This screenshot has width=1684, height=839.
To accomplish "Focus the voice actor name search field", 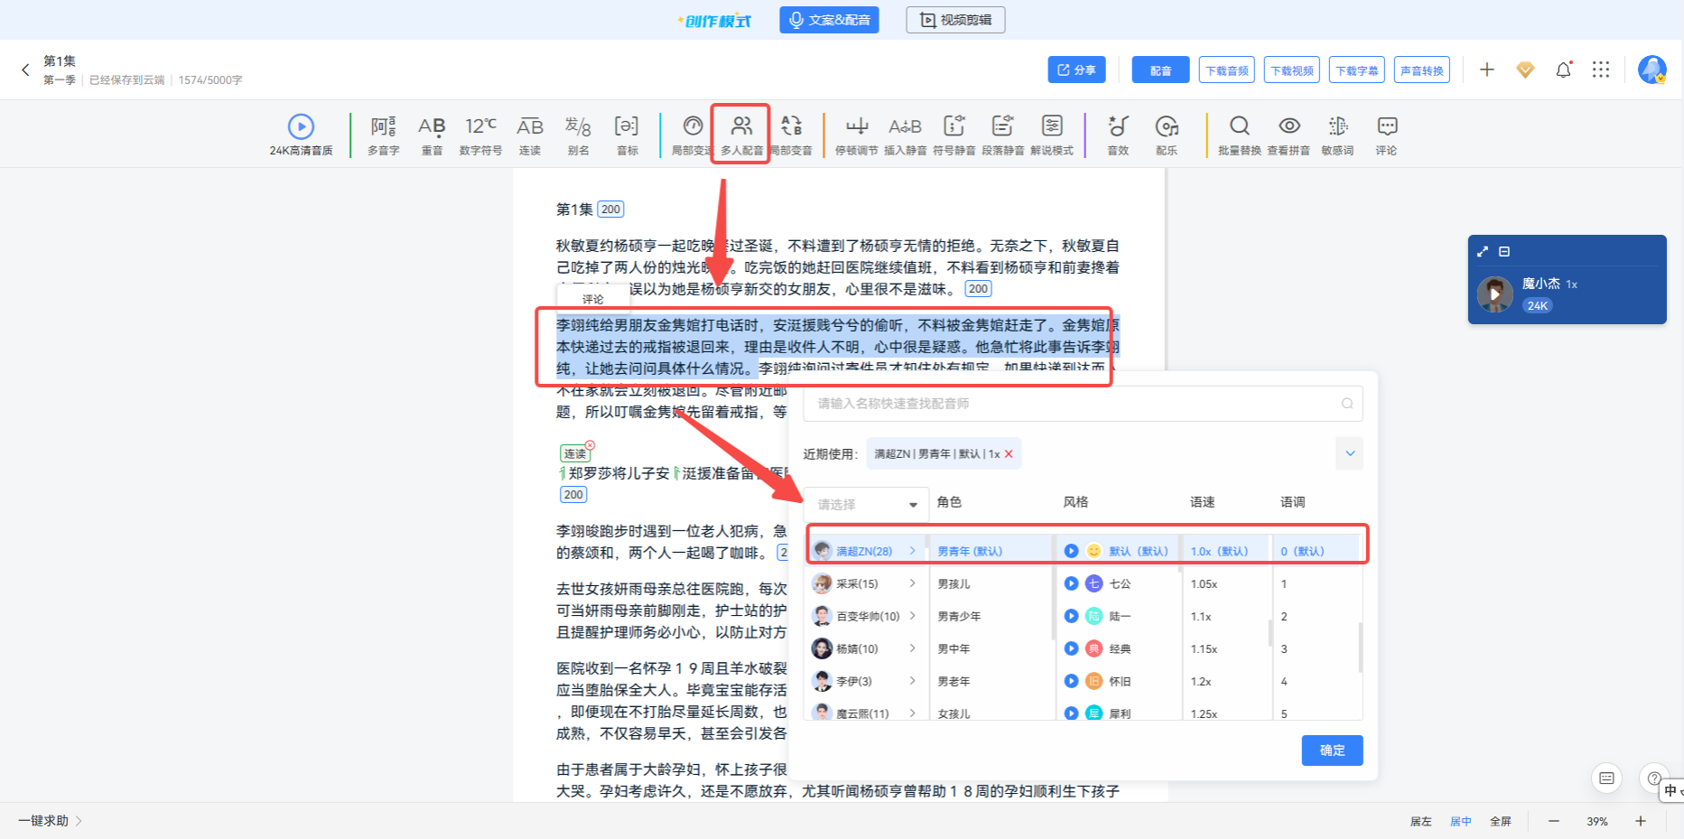I will click(x=1083, y=404).
